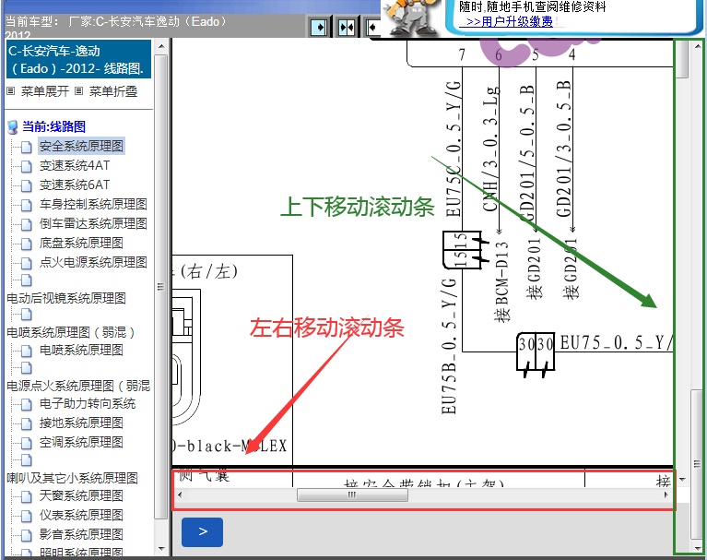Click the diagram's inner scroll-down arrow

[682, 479]
